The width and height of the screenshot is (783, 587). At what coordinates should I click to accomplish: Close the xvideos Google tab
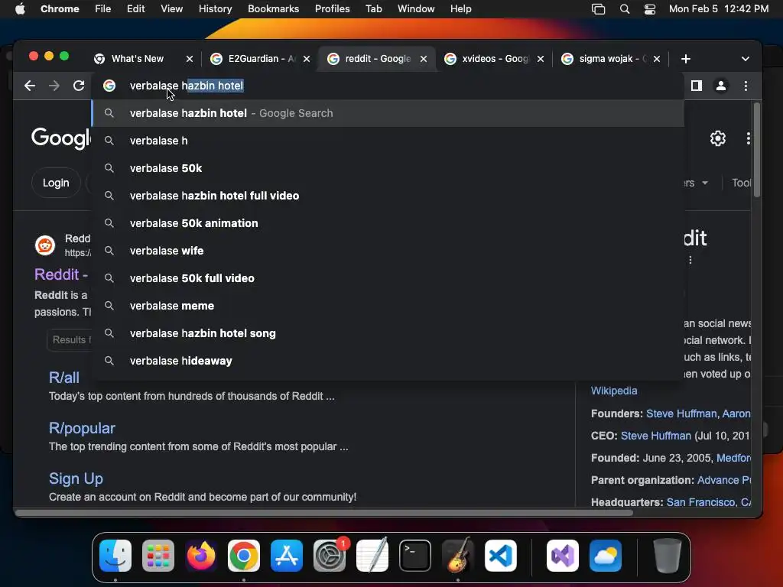click(x=541, y=59)
